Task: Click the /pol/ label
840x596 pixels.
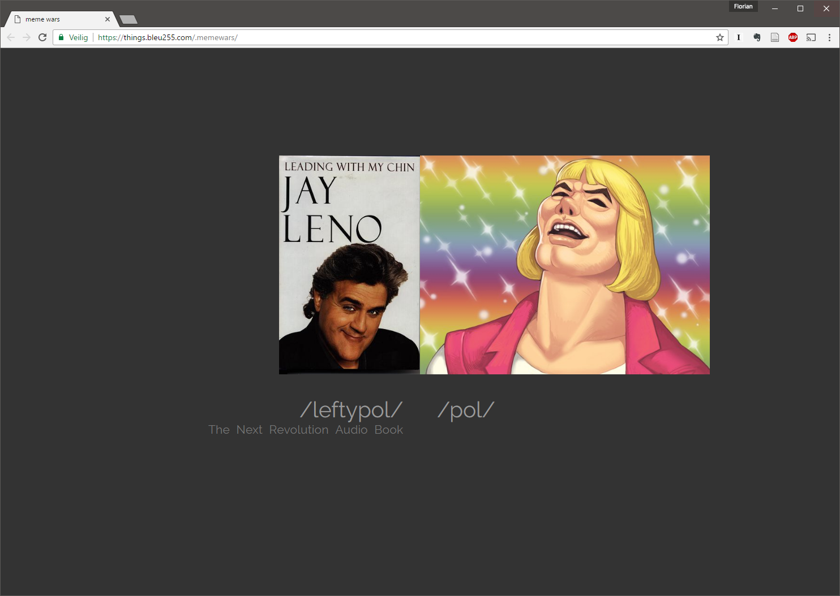Action: [466, 410]
